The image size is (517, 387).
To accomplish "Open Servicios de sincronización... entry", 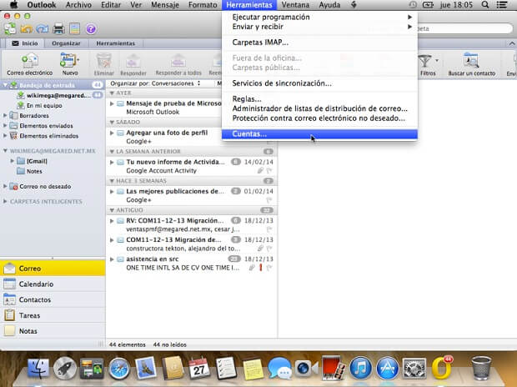I will pyautogui.click(x=319, y=83).
